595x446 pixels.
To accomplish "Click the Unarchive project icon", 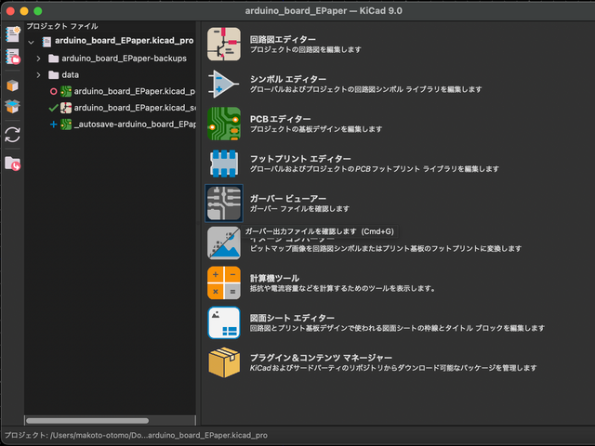I will click(12, 106).
